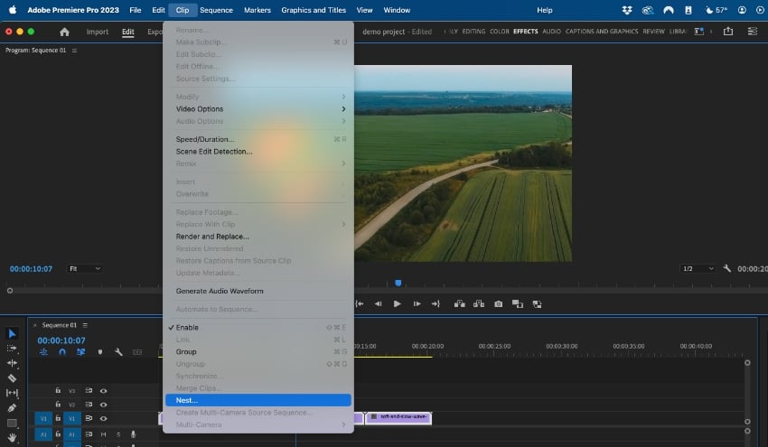Image resolution: width=768 pixels, height=447 pixels.
Task: Click the timeline captions track options icon
Action: [137, 352]
